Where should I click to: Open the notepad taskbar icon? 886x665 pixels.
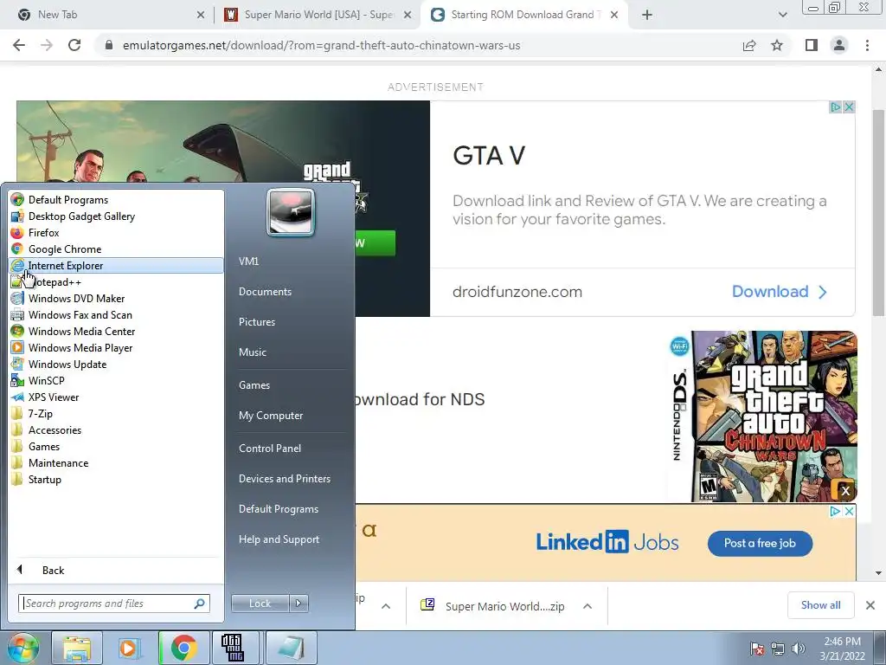pyautogui.click(x=291, y=648)
